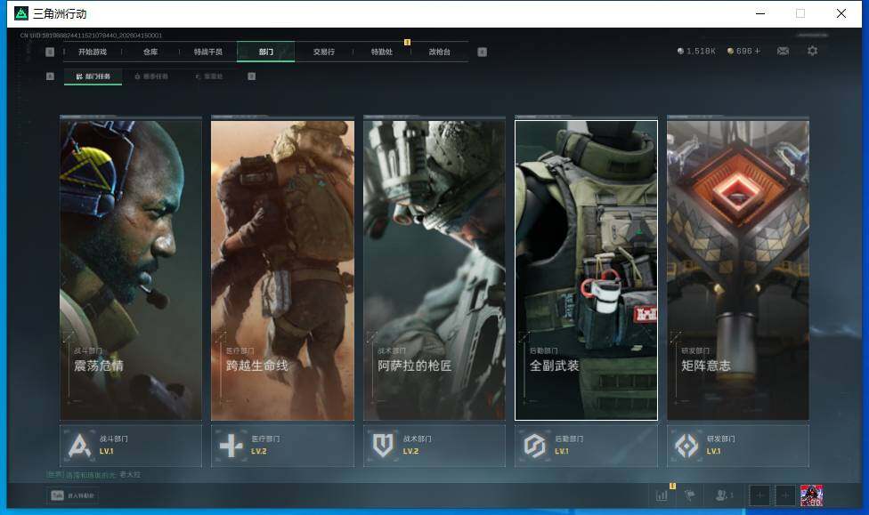Open the Tab chat input button
The width and height of the screenshot is (869, 515).
(73, 495)
